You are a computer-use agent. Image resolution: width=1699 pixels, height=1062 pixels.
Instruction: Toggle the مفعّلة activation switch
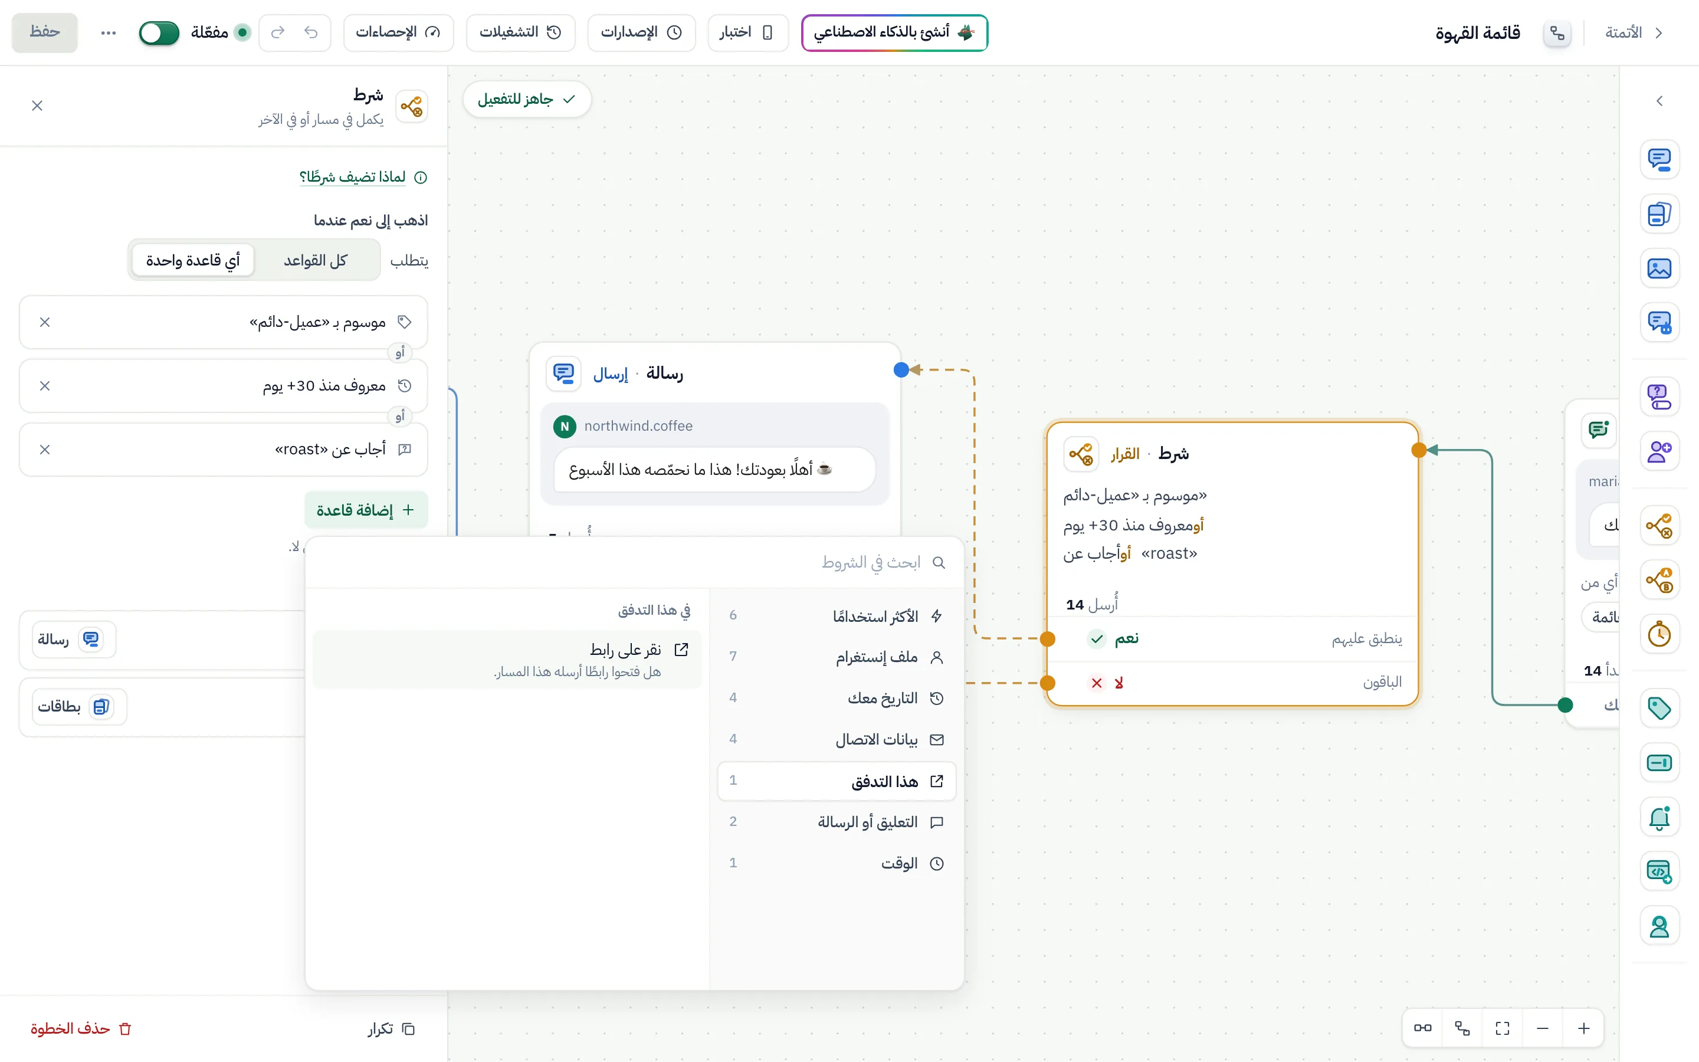(x=159, y=32)
